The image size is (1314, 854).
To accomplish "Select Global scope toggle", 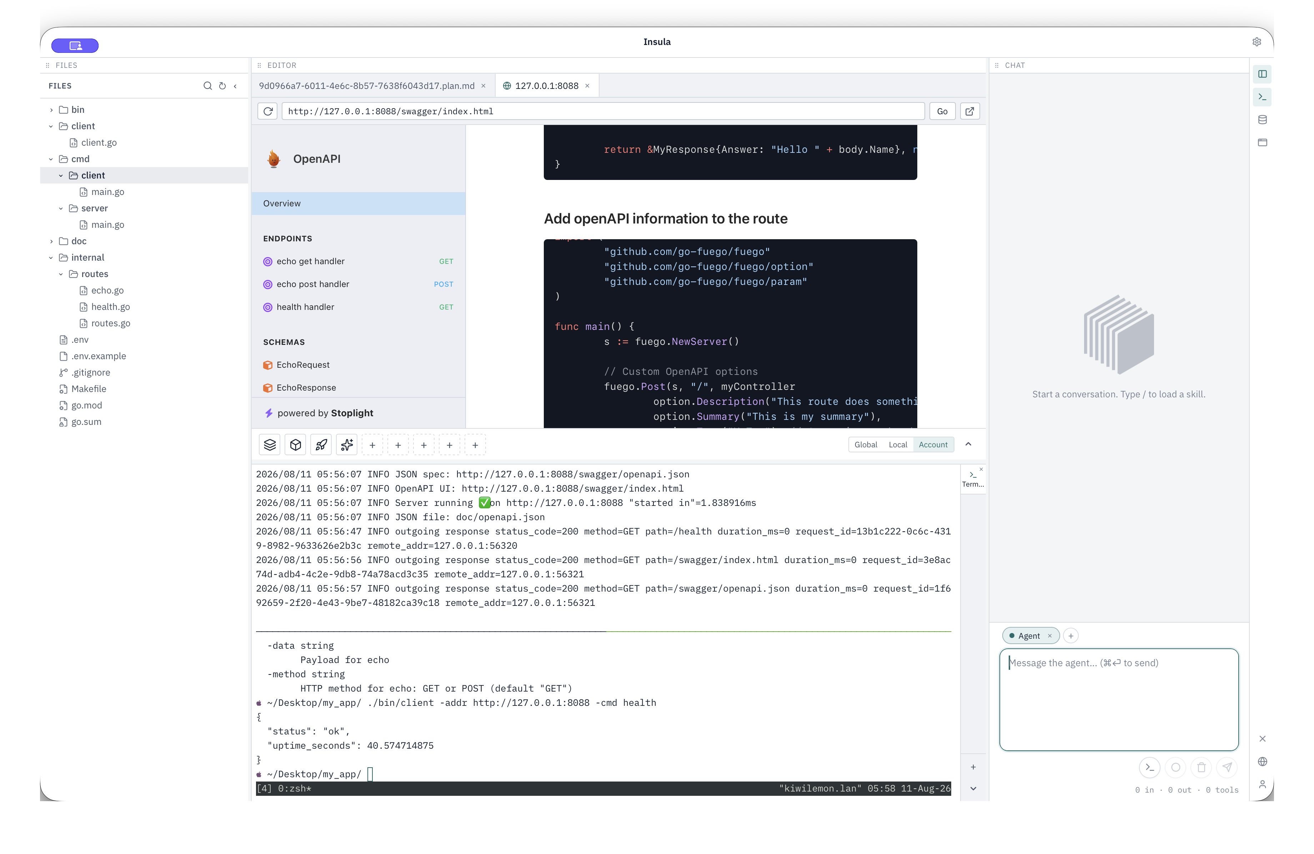I will tap(866, 445).
